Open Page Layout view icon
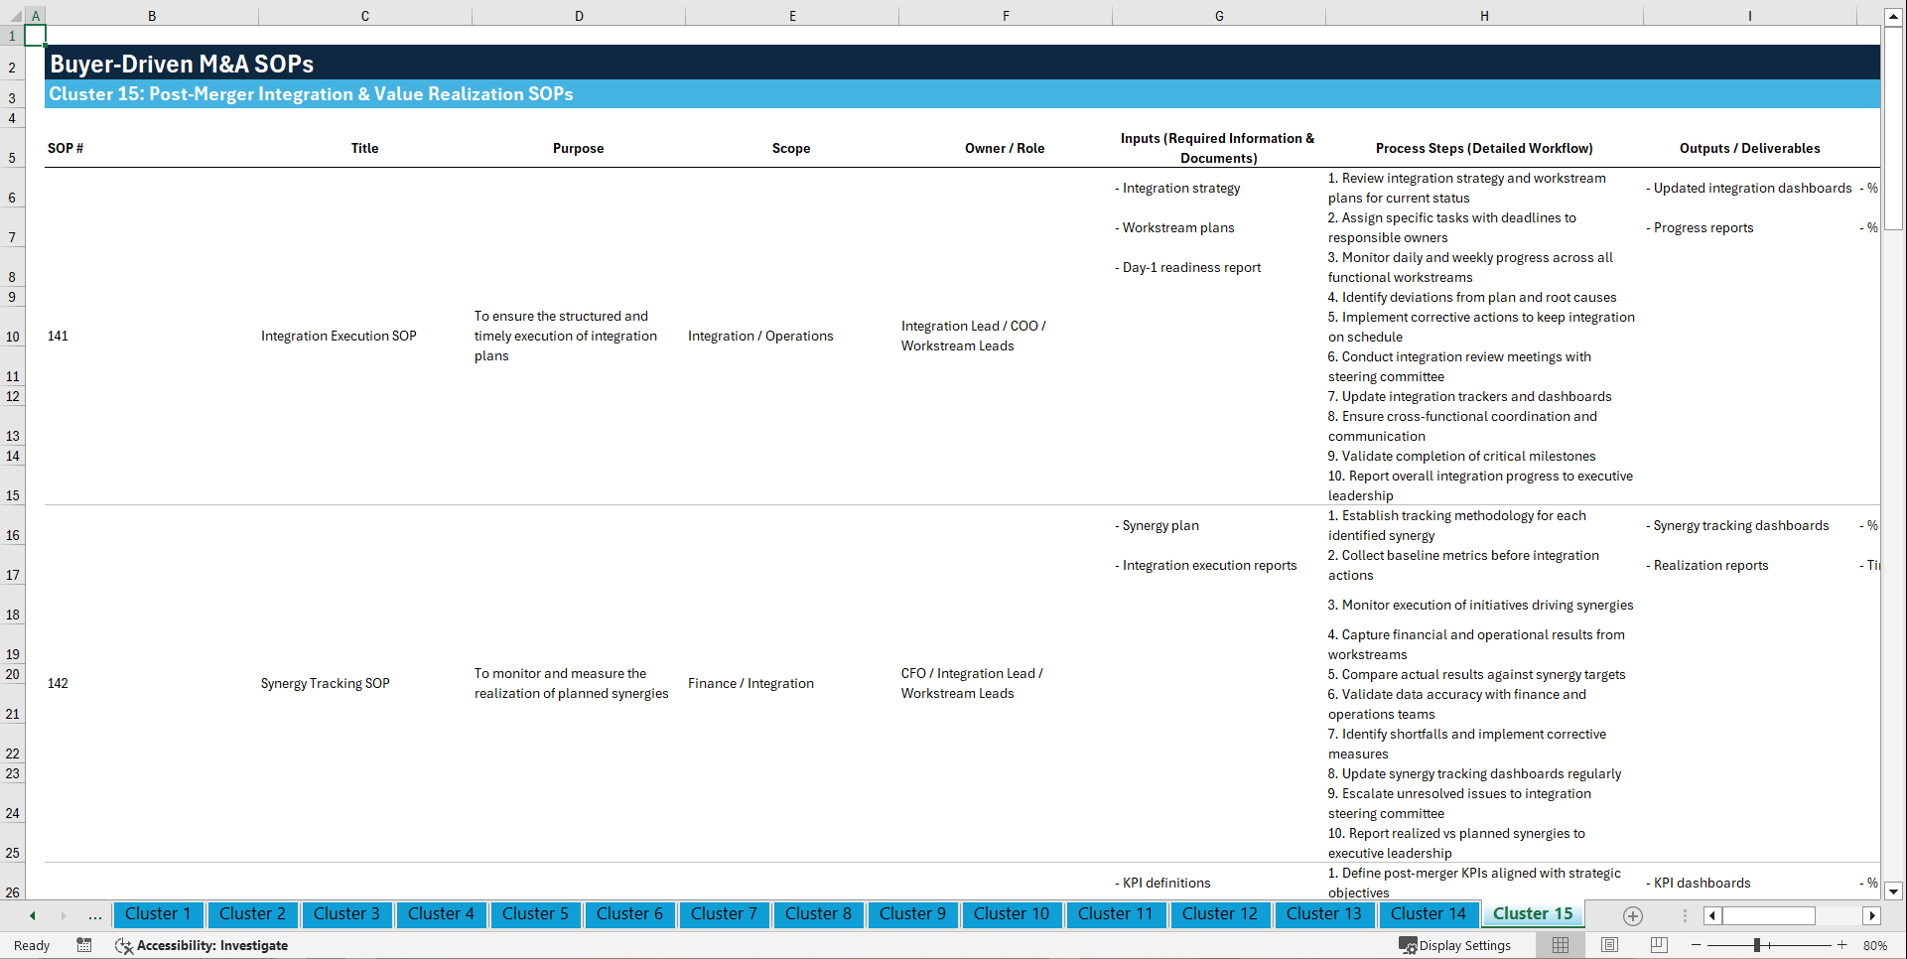1907x959 pixels. click(x=1609, y=945)
